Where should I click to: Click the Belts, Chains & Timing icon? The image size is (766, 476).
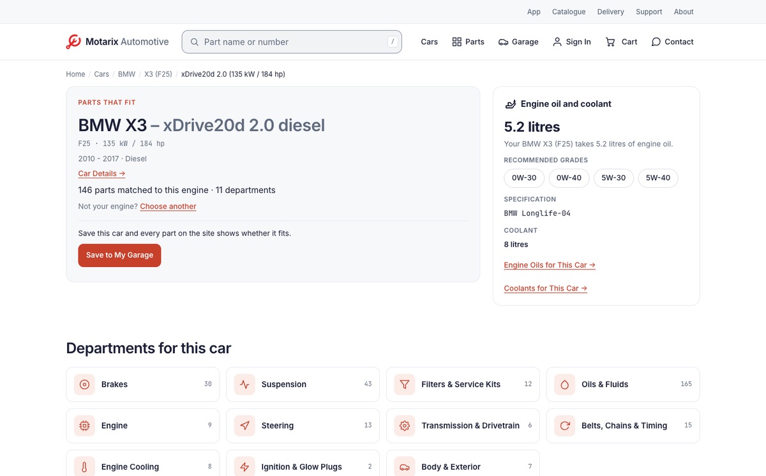pyautogui.click(x=565, y=426)
